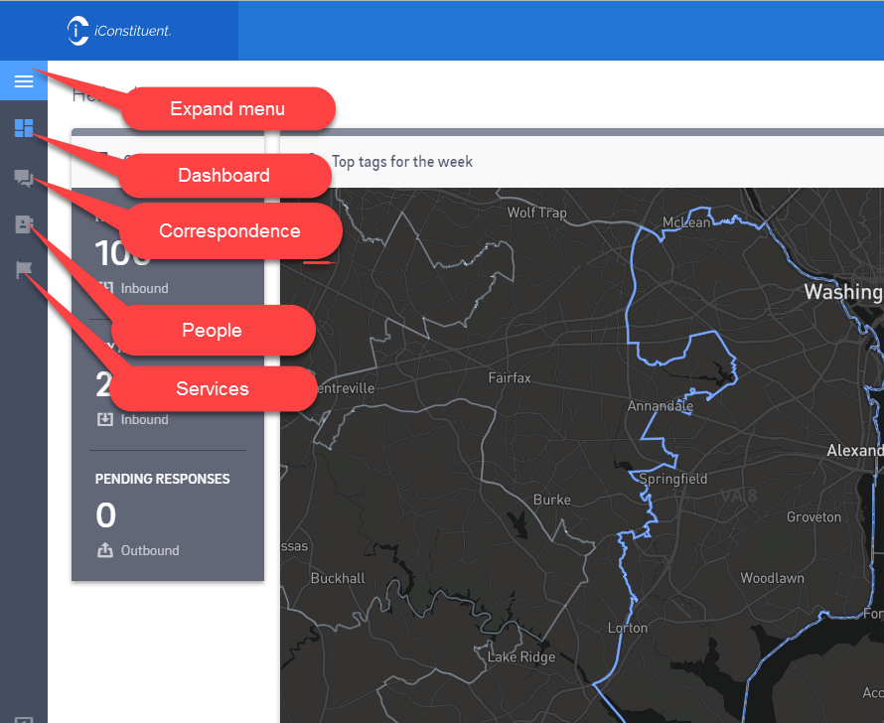Open the People contact card icon
Viewport: 884px width, 723px height.
tap(24, 224)
